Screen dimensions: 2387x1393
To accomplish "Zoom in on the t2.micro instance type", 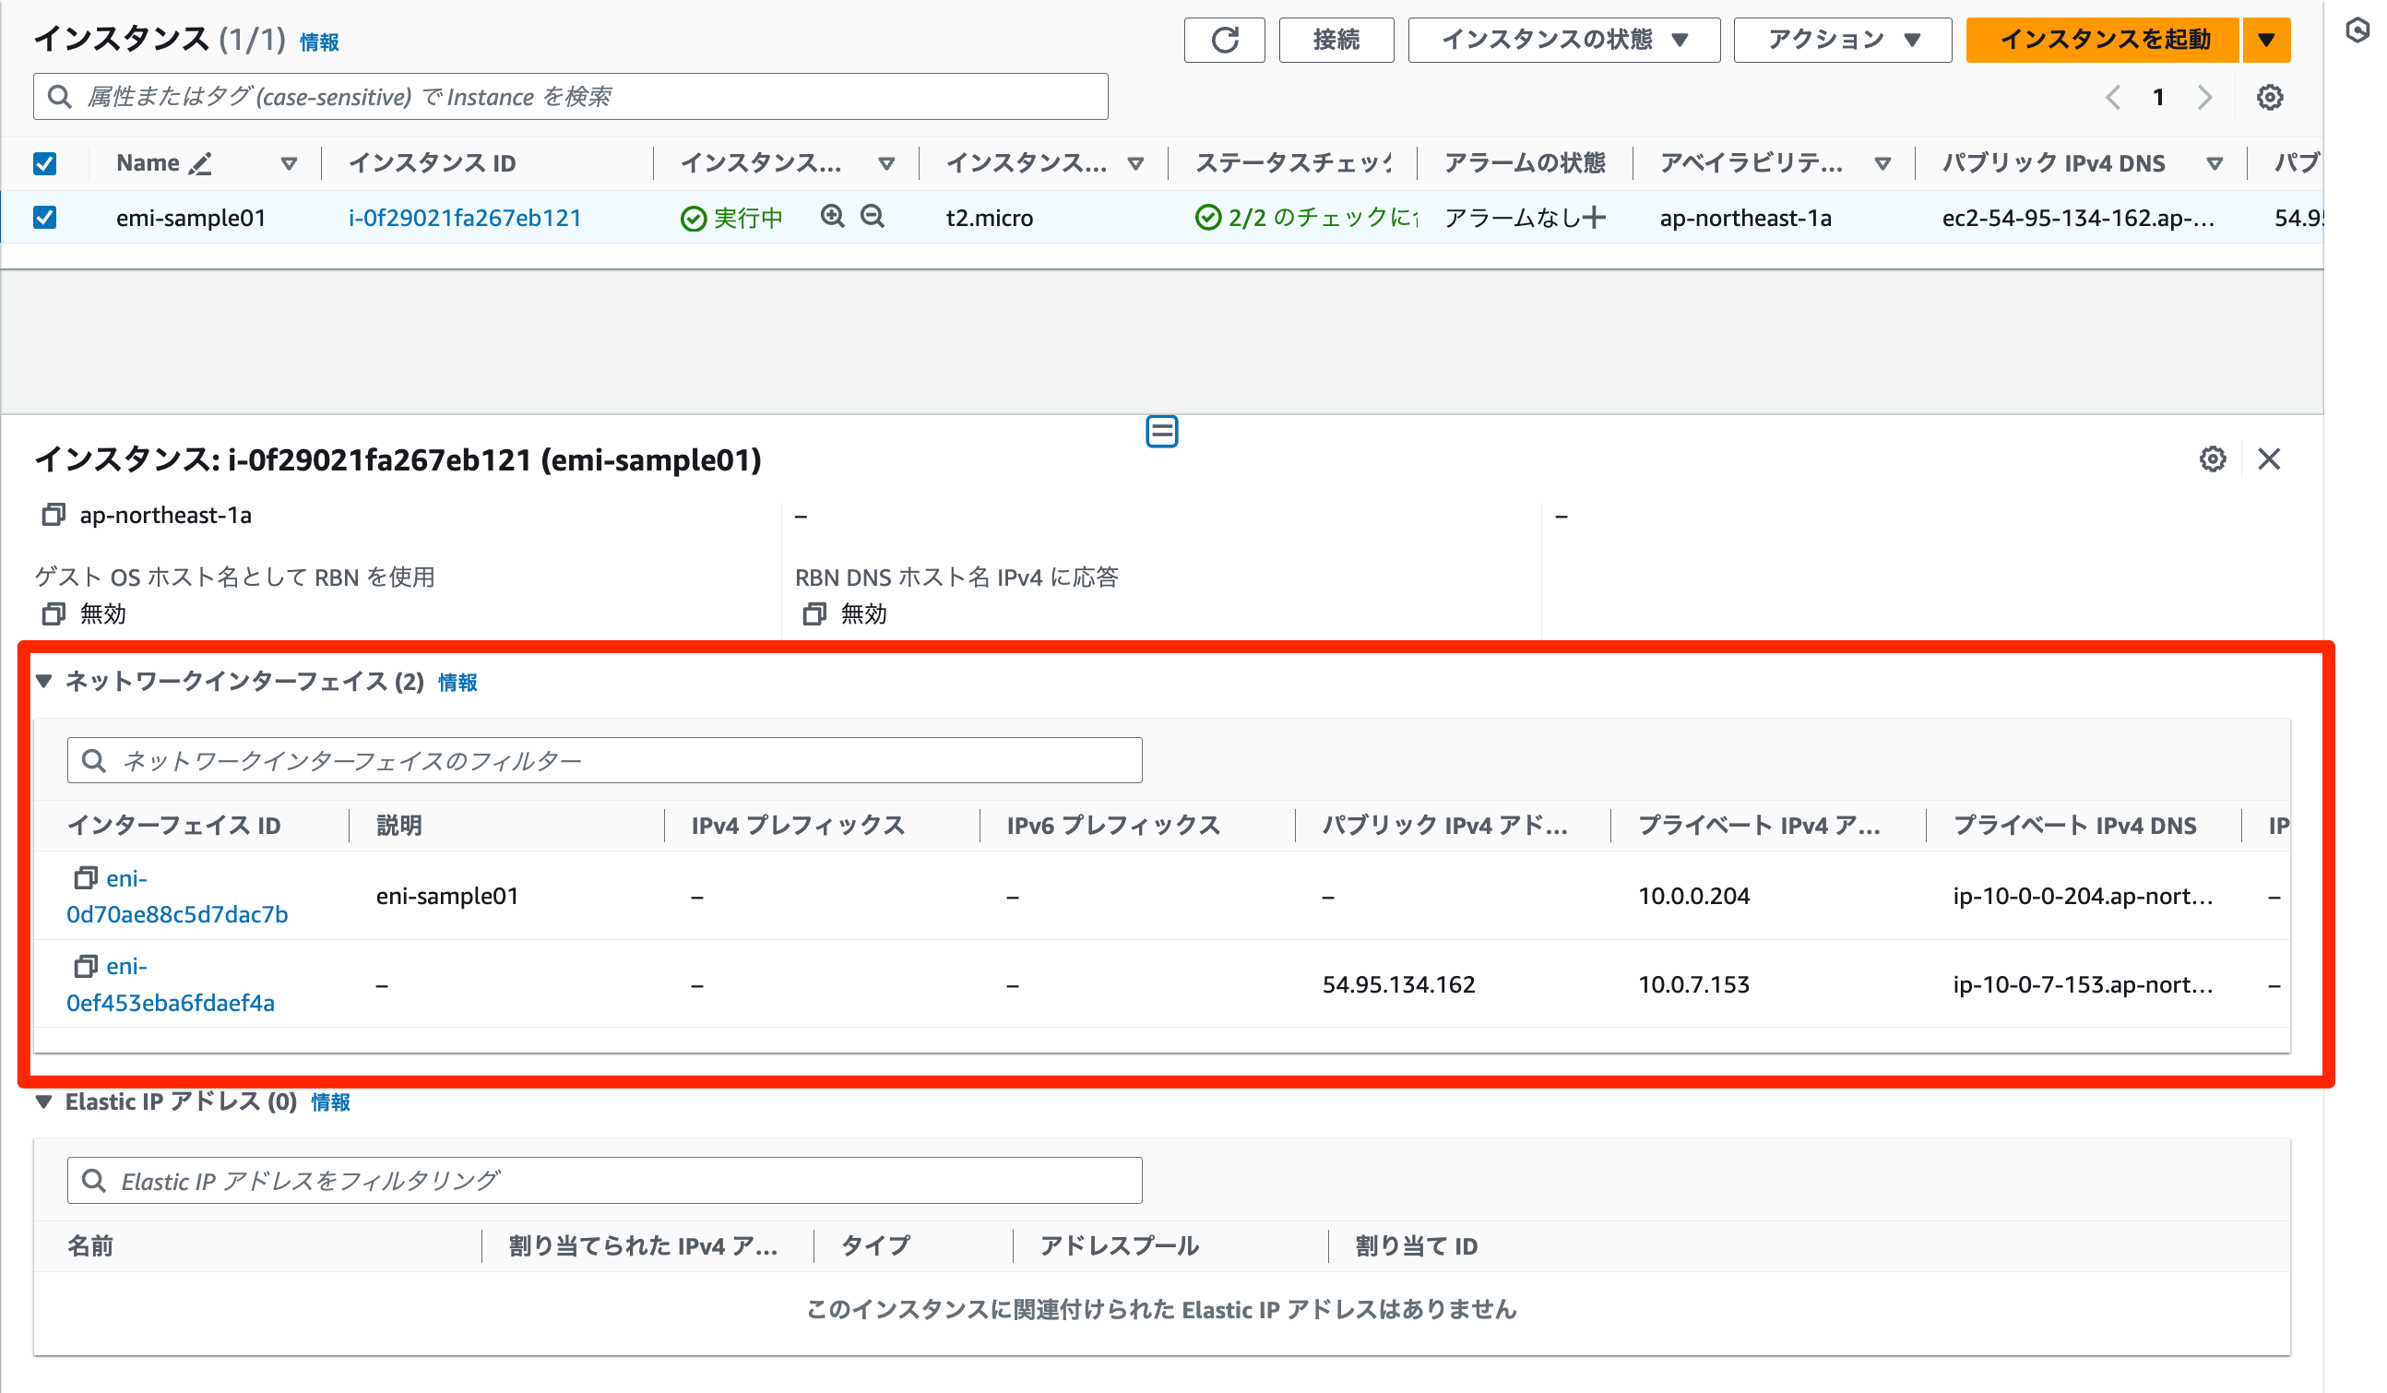I will 832,217.
